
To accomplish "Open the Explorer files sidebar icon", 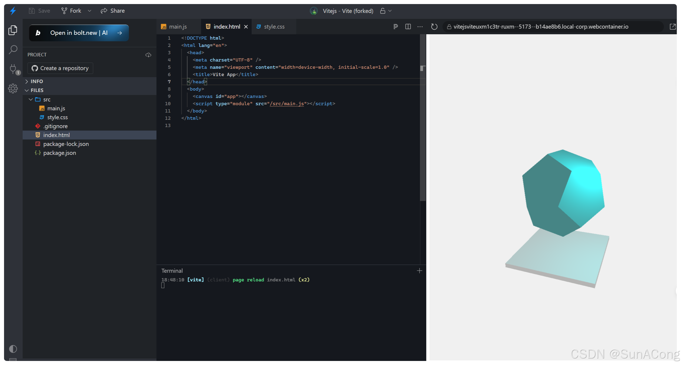I will coord(13,30).
